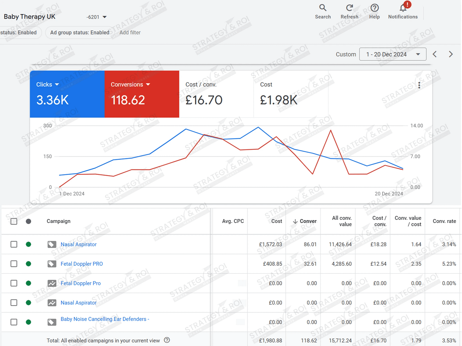Click the Search magnifier icon

point(322,8)
